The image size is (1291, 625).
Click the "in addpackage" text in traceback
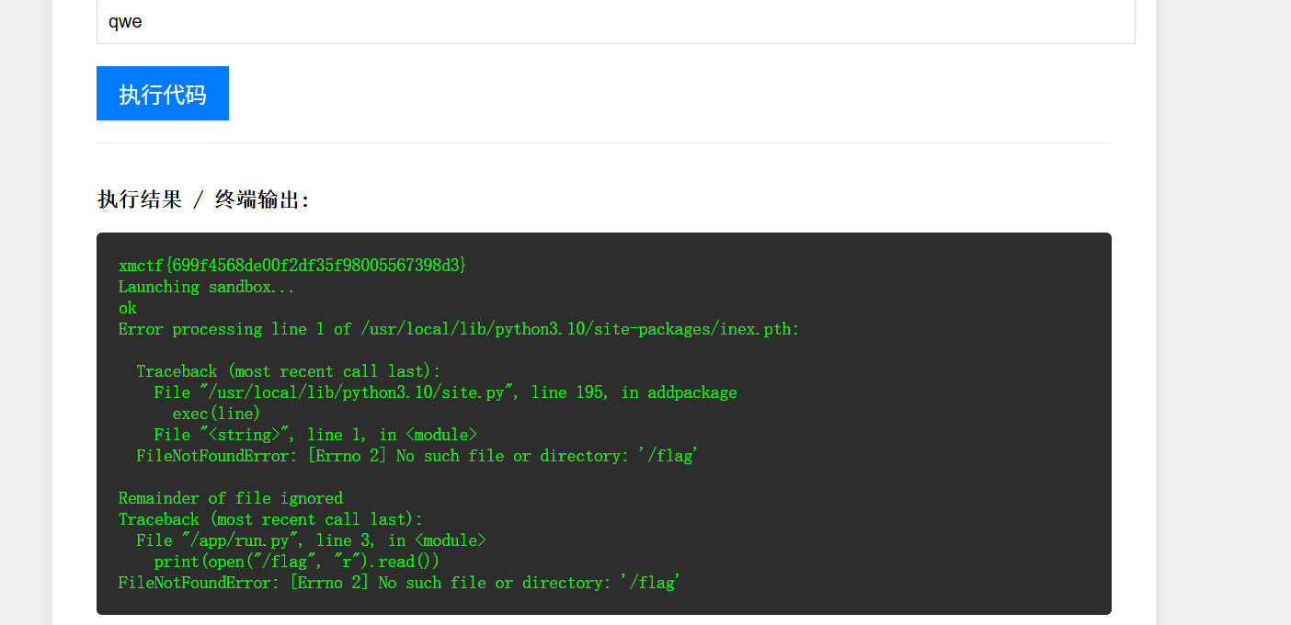680,392
